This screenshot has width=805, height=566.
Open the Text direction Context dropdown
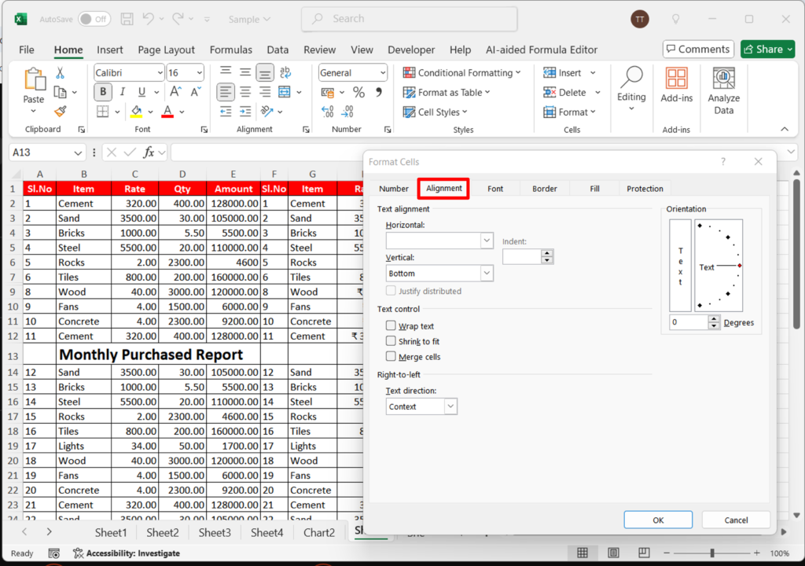(450, 406)
